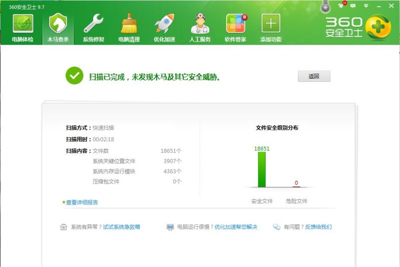This screenshot has height=267, width=400.
Task: Click the green checkmark scan-complete icon
Action: [x=75, y=76]
